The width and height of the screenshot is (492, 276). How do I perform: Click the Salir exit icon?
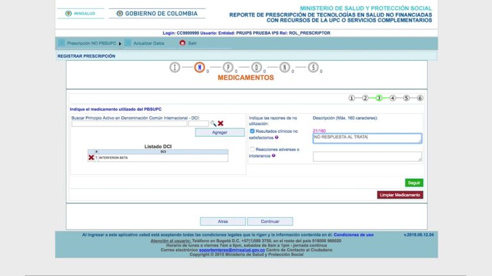tap(183, 43)
